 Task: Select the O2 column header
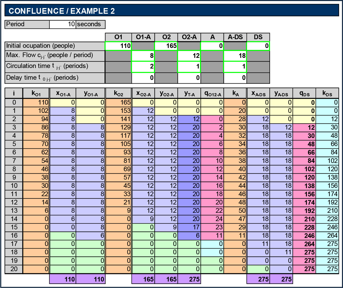tap(166, 37)
